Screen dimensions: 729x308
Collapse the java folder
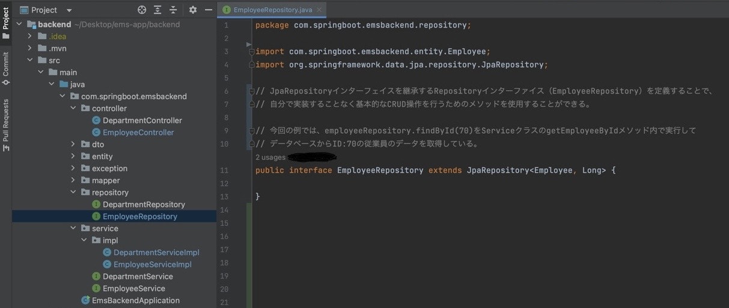[x=52, y=84]
